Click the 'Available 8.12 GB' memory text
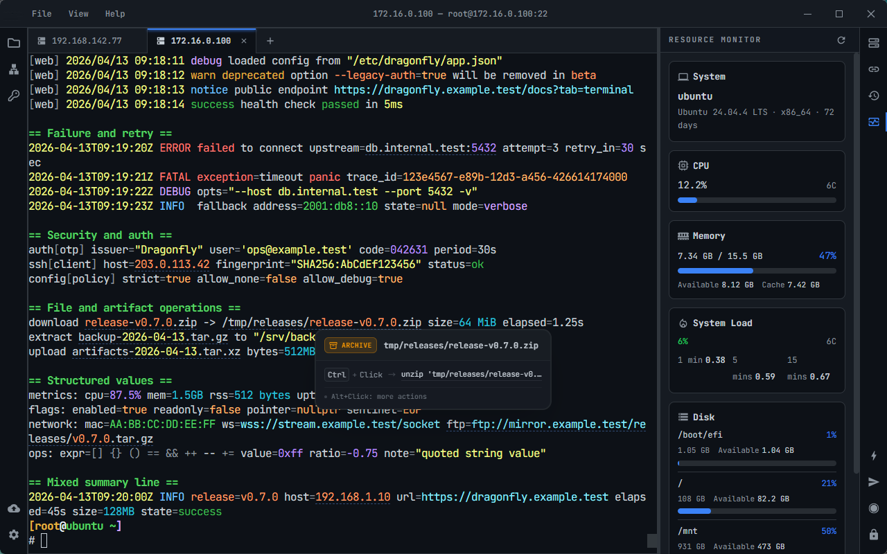887x554 pixels. point(714,285)
